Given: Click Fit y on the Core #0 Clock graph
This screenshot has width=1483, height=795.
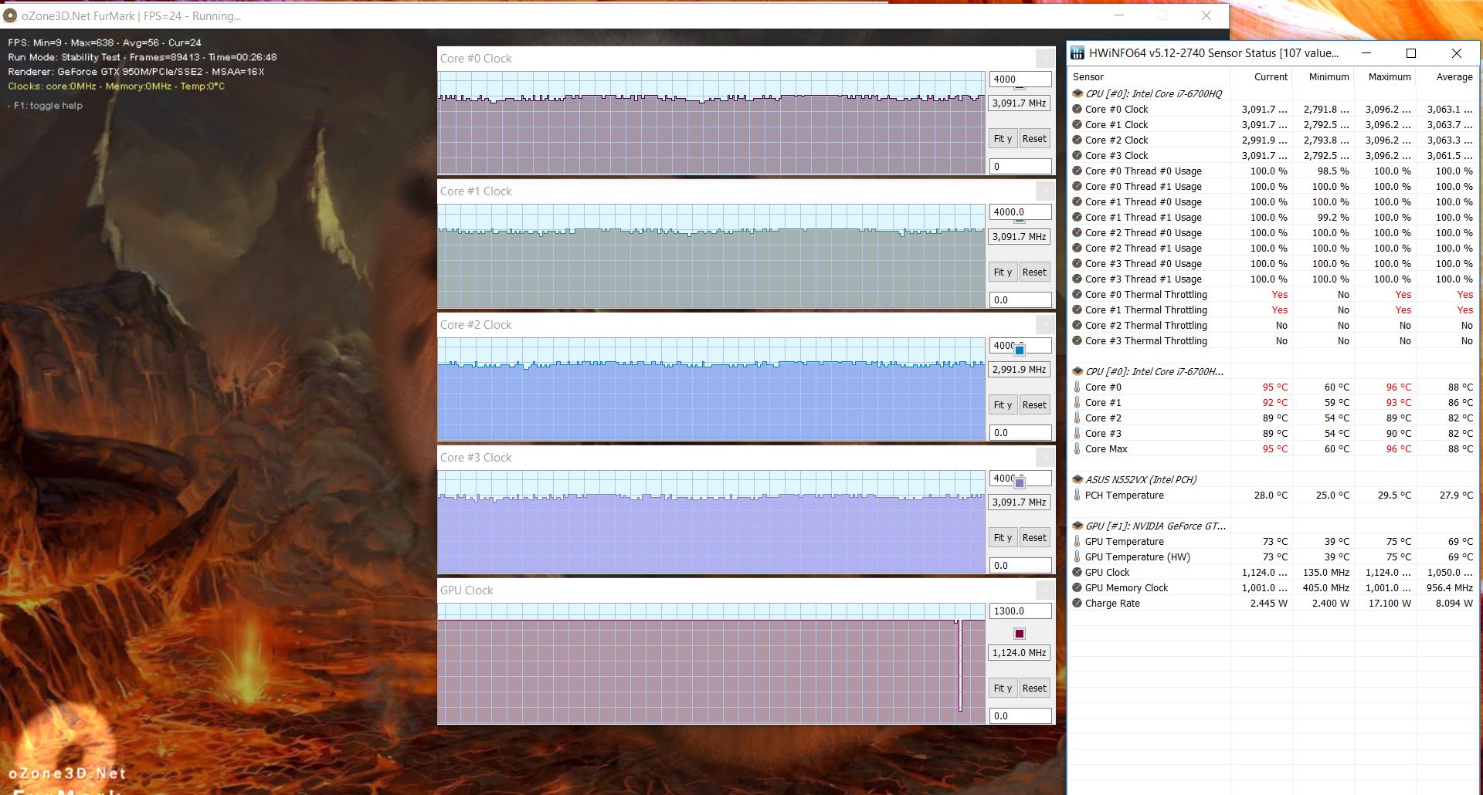Looking at the screenshot, I should pos(1003,139).
